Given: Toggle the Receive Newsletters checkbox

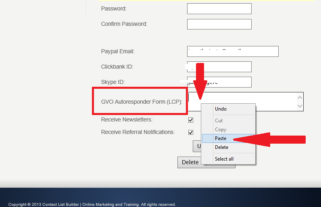Looking at the screenshot, I should [191, 120].
